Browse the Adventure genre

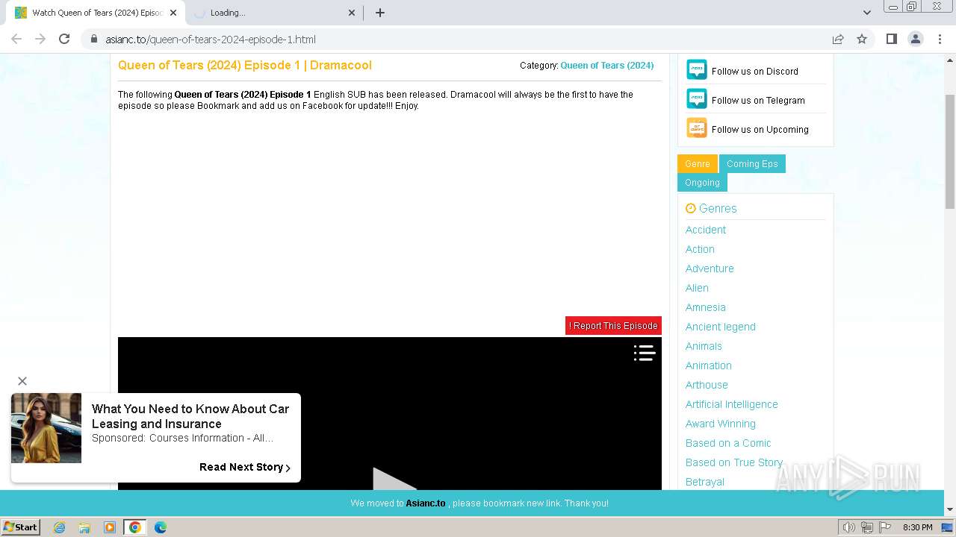coord(710,268)
